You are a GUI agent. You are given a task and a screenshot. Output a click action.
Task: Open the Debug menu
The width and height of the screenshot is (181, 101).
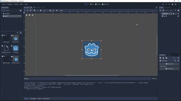tap(16, 4)
